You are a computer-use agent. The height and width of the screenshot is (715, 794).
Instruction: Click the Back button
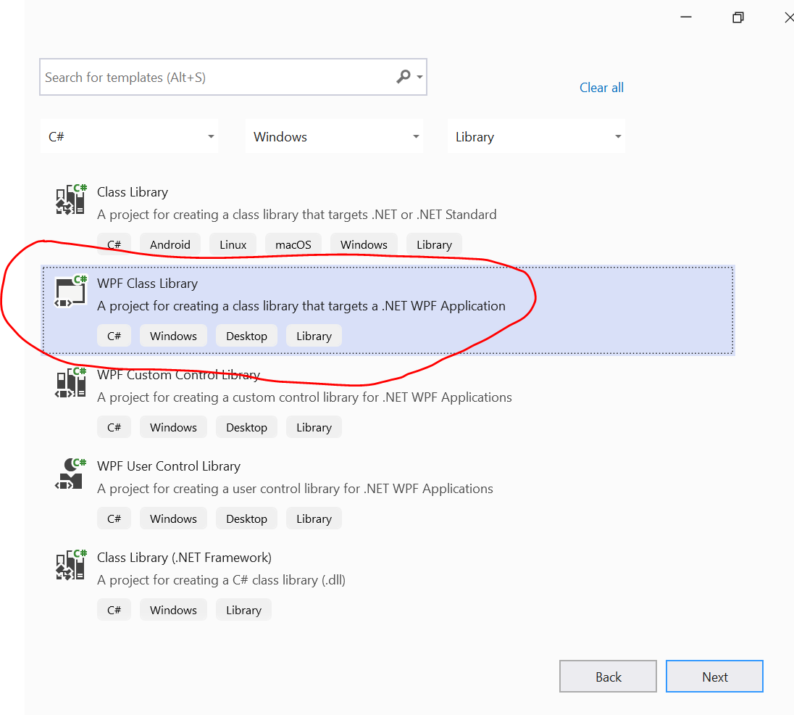(608, 676)
